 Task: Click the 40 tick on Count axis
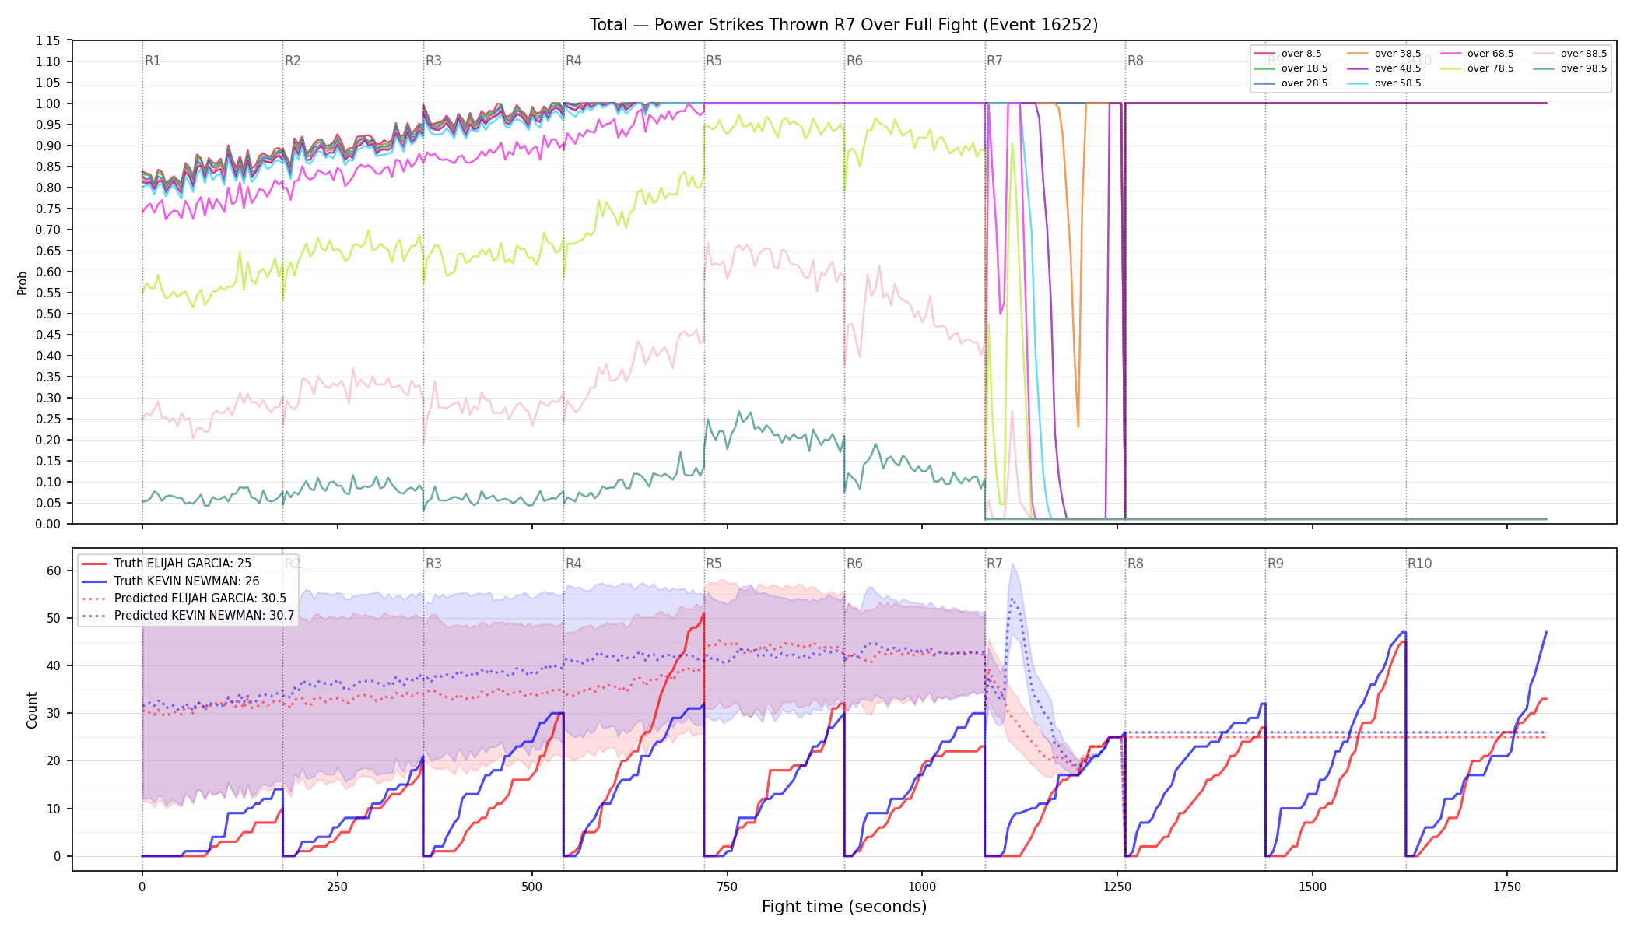point(54,665)
